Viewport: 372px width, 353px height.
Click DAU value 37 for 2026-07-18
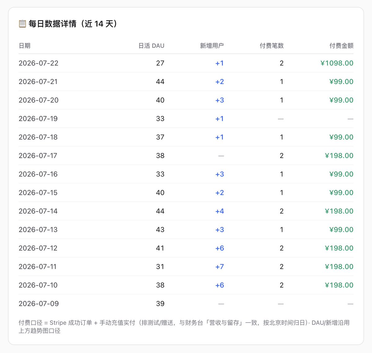tap(160, 137)
